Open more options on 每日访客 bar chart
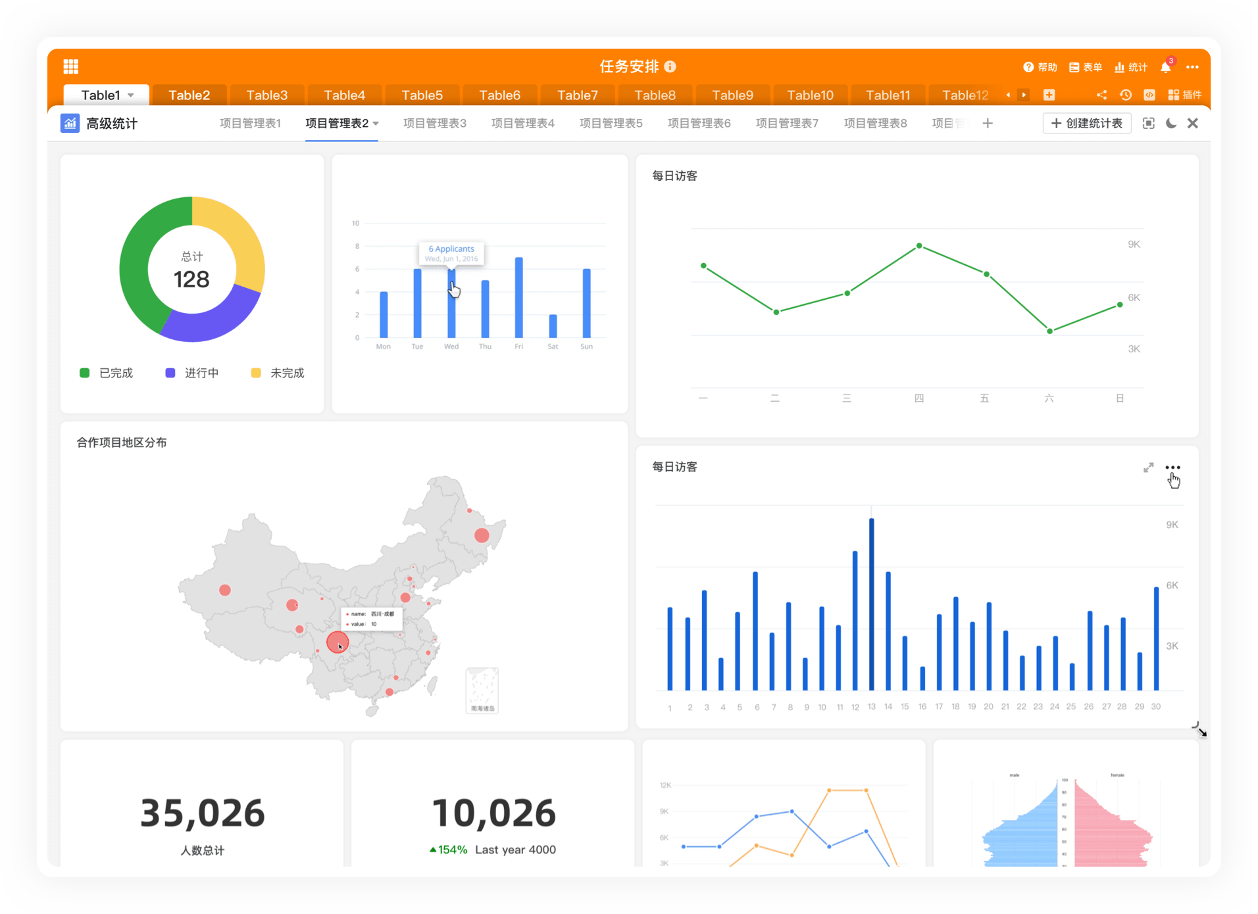 (1172, 468)
